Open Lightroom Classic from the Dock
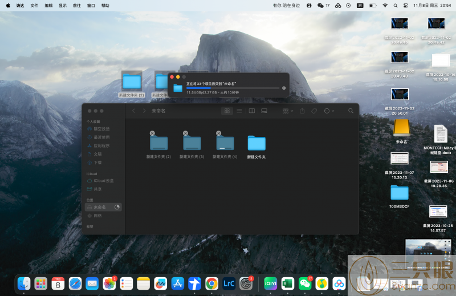The image size is (456, 296). click(229, 283)
